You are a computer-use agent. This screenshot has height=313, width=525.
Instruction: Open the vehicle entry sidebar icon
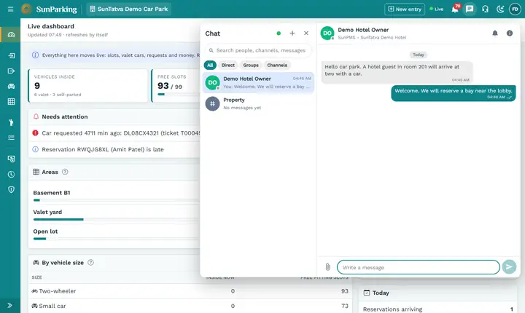point(11,55)
